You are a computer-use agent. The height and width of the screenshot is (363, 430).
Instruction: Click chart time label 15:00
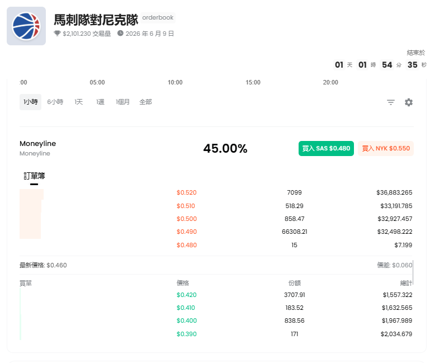pyautogui.click(x=253, y=82)
